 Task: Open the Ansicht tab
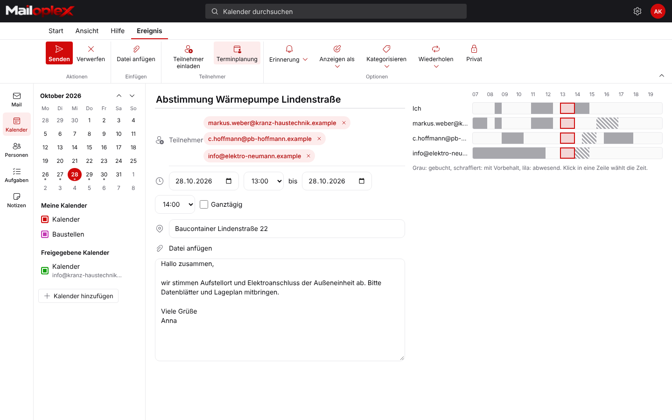click(x=87, y=31)
